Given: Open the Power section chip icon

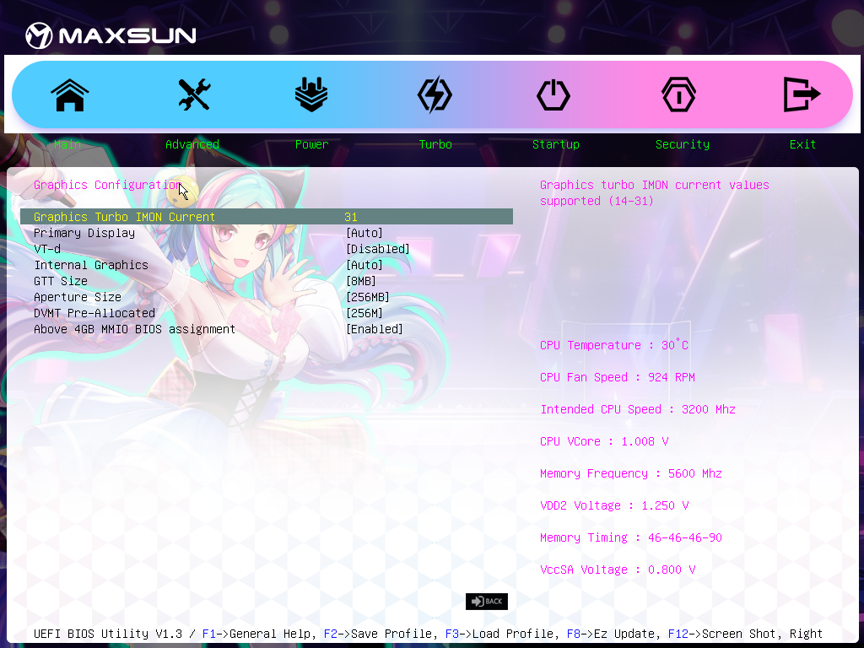Looking at the screenshot, I should pos(311,94).
